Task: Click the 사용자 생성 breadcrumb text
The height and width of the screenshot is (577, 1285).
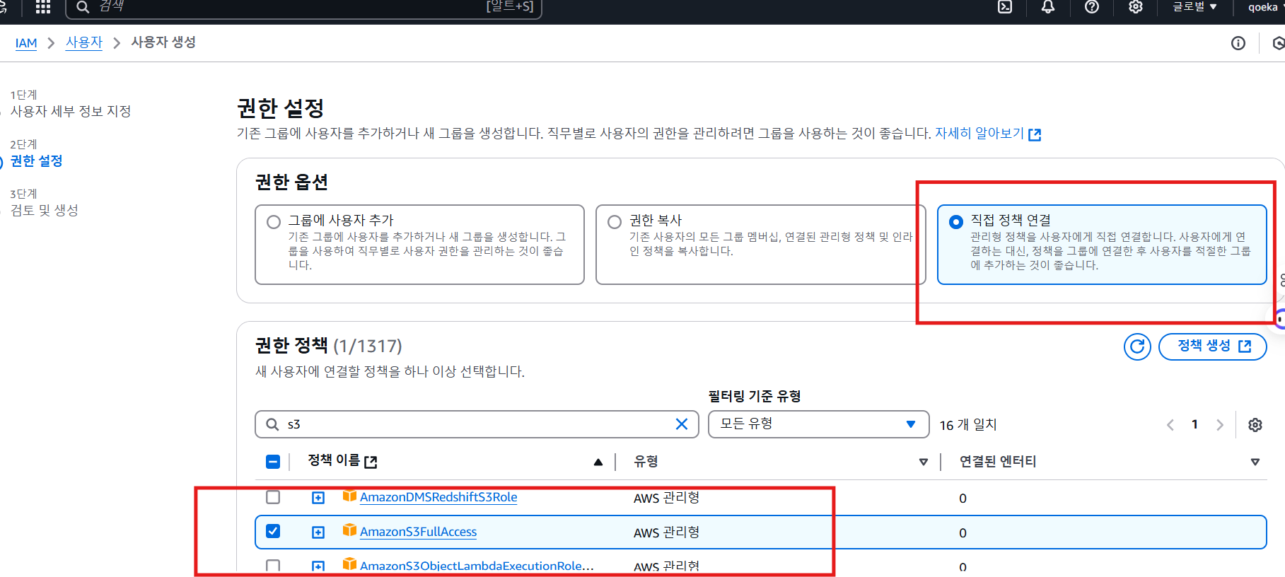Action: 163,42
